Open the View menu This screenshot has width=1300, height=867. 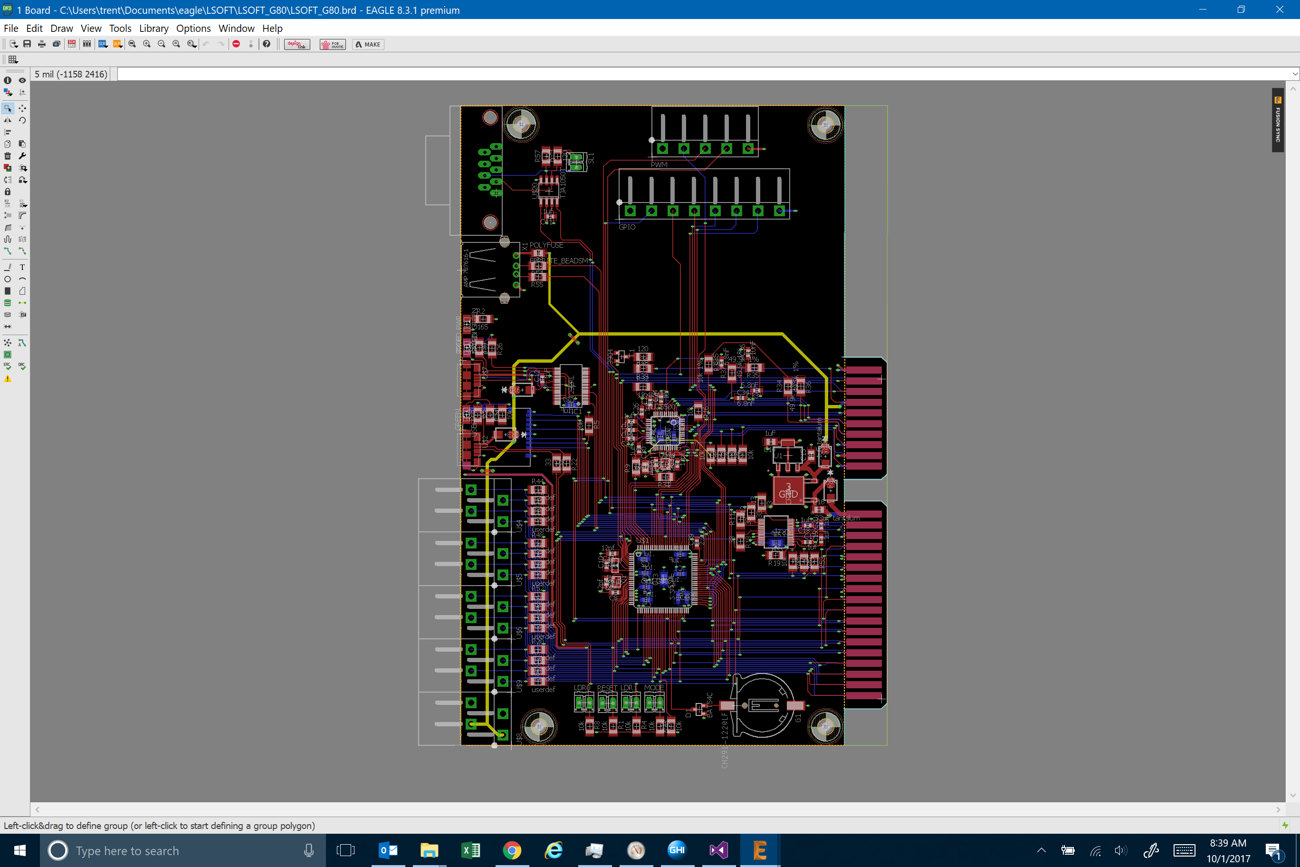(x=91, y=28)
